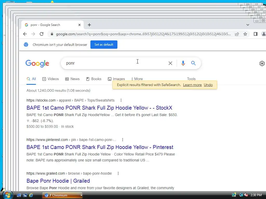Click the Chromium logo in the infobar

coord(26,45)
